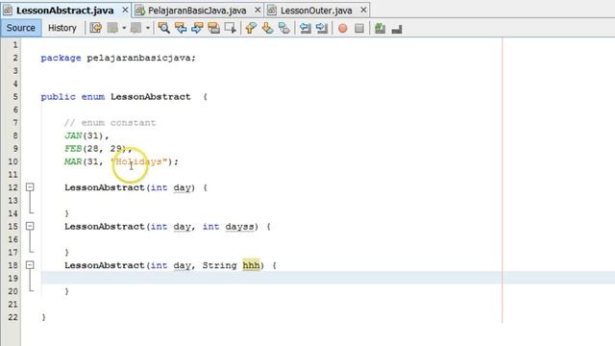The height and width of the screenshot is (346, 615).
Task: Toggle Bookmark on the current line
Action: coord(284,28)
